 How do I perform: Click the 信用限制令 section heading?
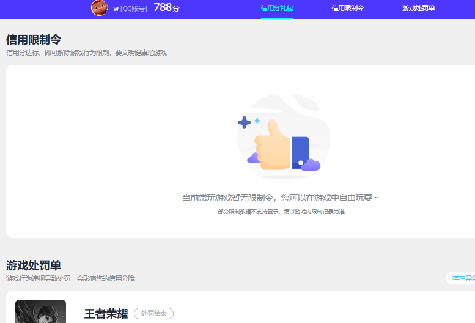click(34, 39)
